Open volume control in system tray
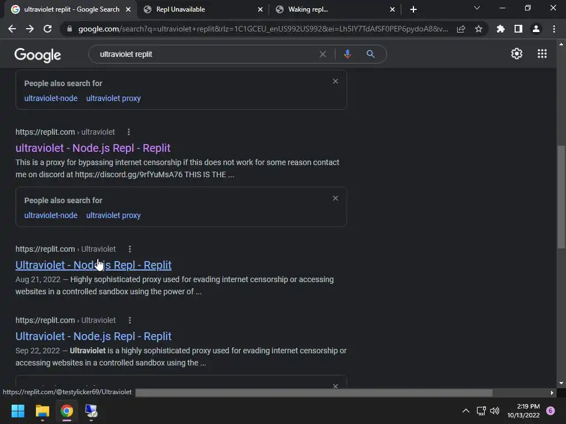 [495, 411]
